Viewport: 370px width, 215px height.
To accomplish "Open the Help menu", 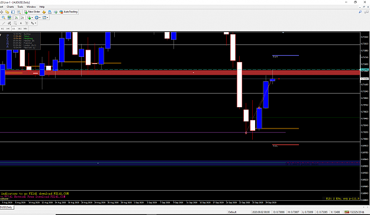I will click(x=42, y=7).
